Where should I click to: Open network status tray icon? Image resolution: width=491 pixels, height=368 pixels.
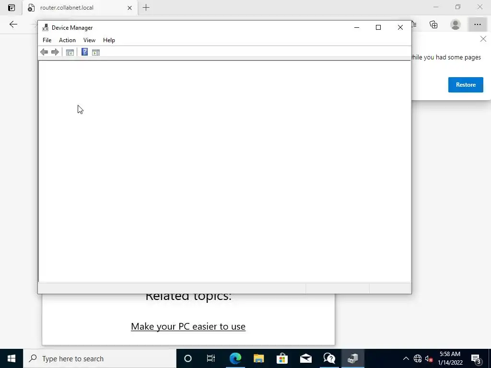(418, 358)
